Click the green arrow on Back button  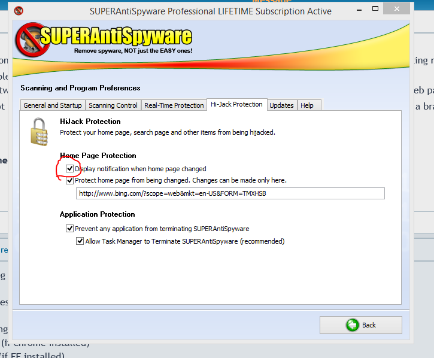[353, 325]
